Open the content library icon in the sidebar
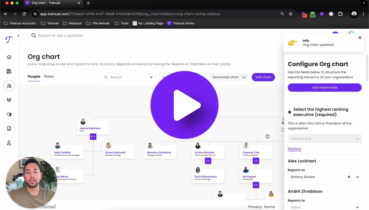This screenshot has width=369, height=210. pos(9,71)
